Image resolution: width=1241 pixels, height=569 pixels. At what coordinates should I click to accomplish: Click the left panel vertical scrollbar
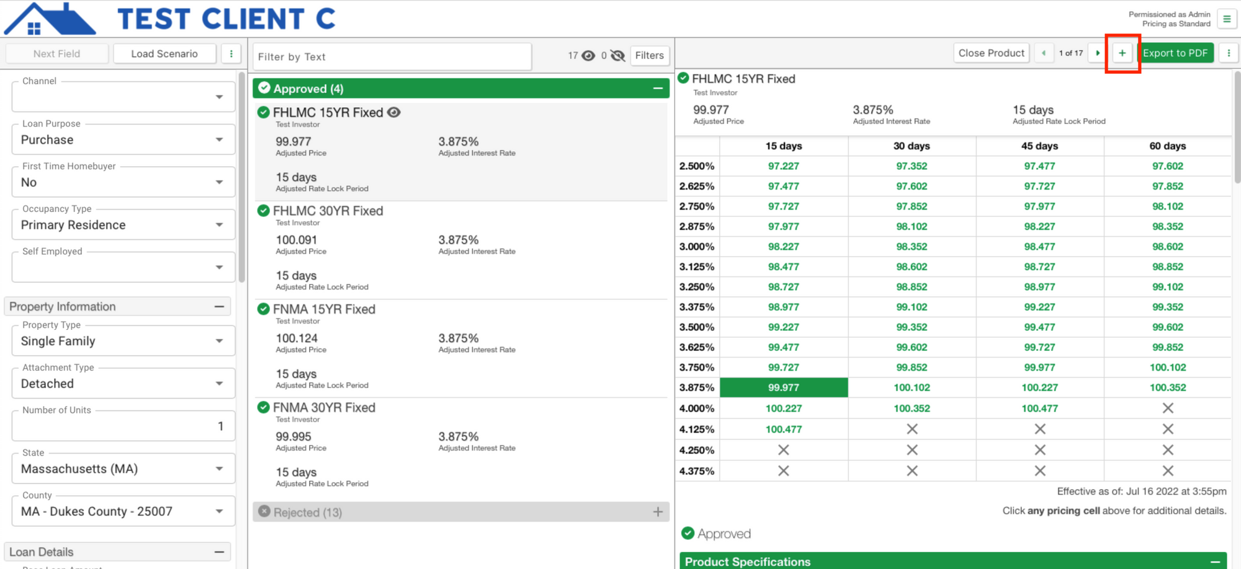tap(242, 177)
